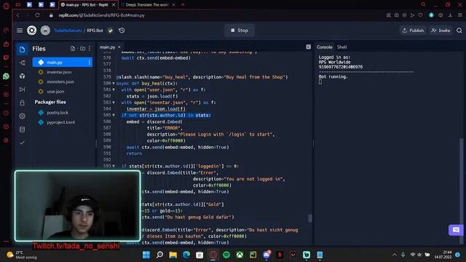The width and height of the screenshot is (466, 262).
Task: Open browser downloads icon
Action: tap(450, 15)
